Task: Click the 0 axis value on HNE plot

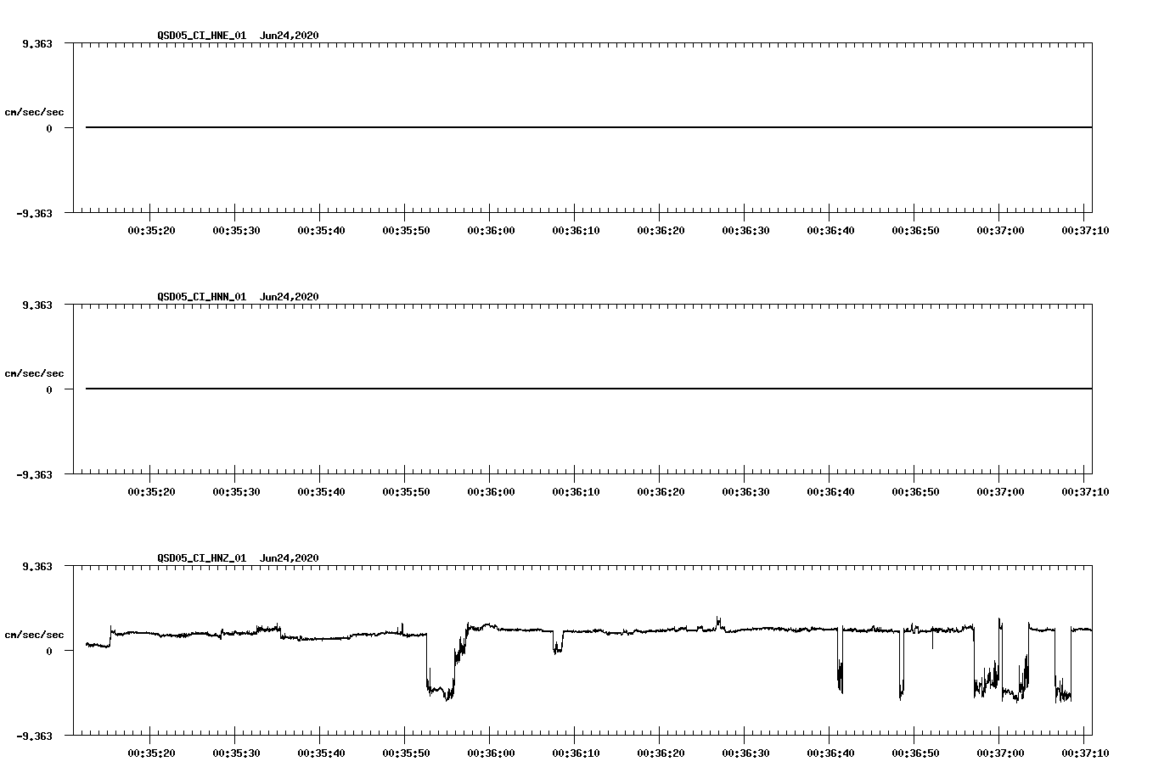Action: click(49, 128)
